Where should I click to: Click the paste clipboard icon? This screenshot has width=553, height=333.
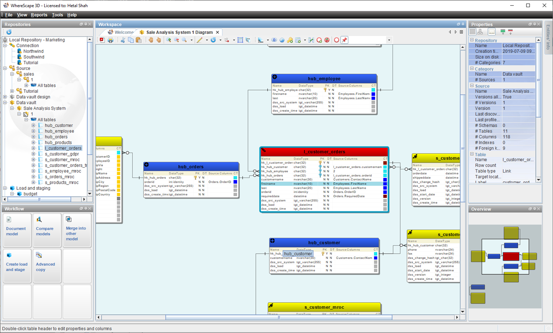click(139, 40)
